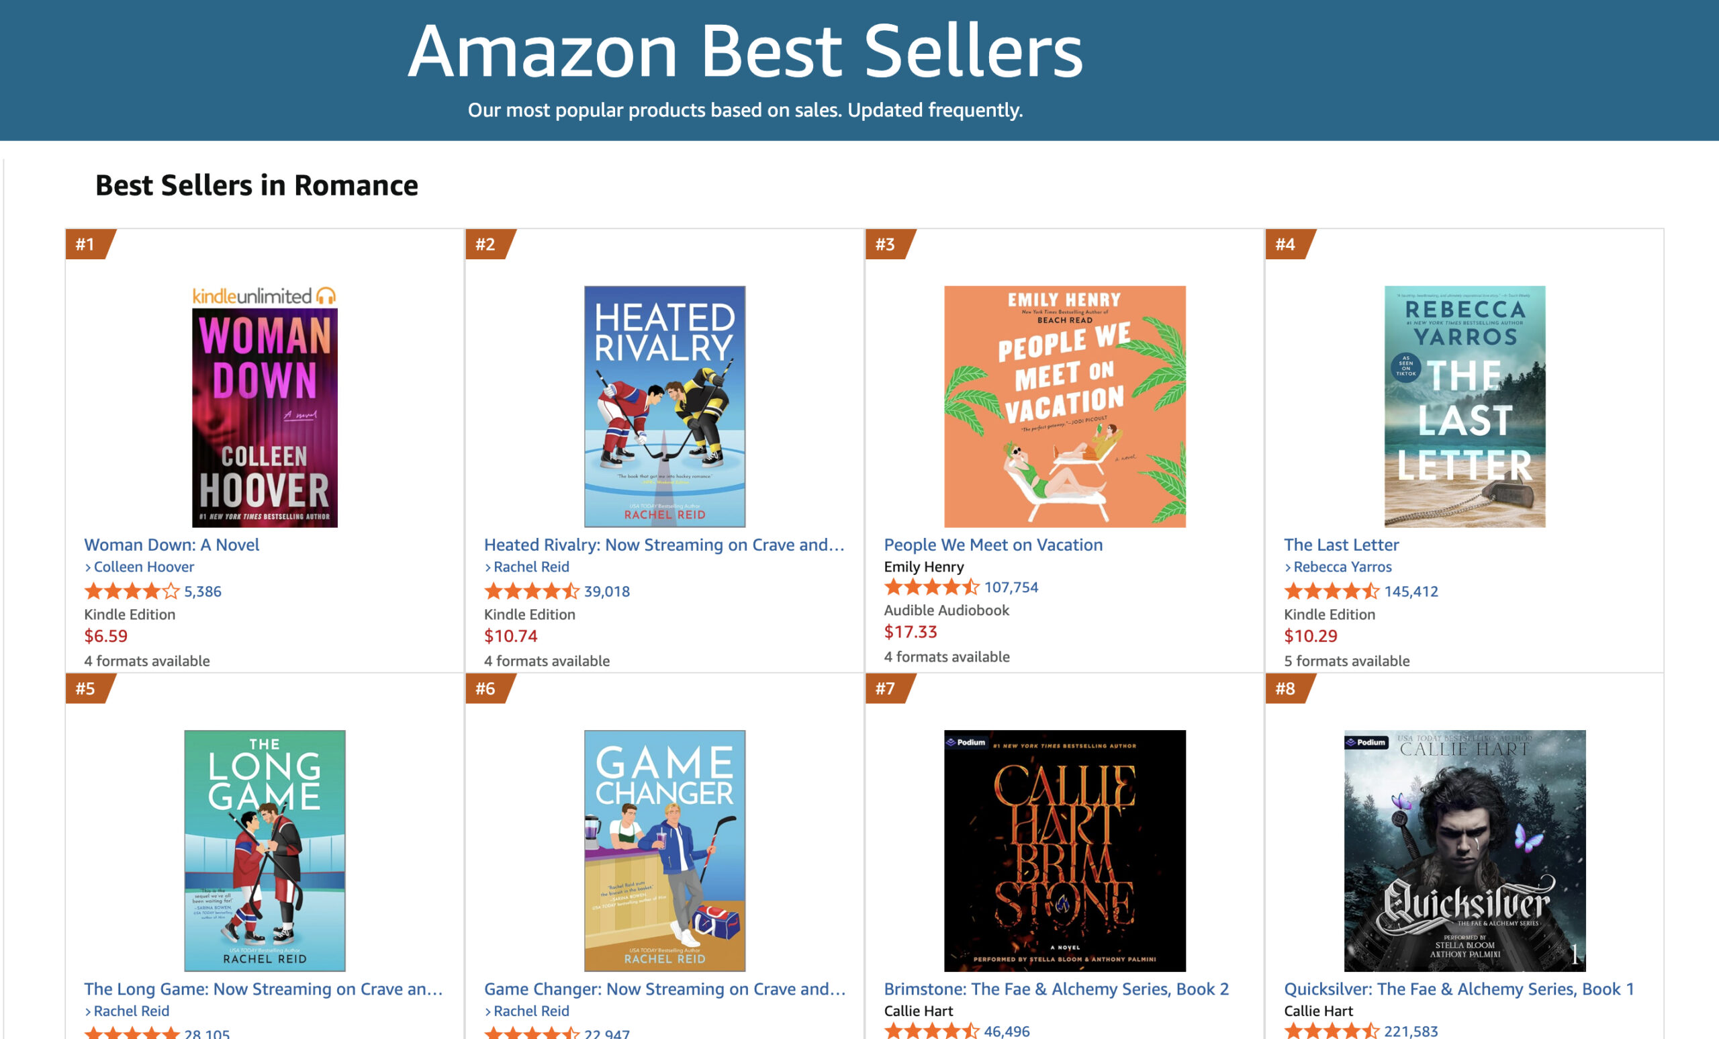Click Quicksilver: Fae & Alchemy Book 1 title
1719x1039 pixels.
(x=1458, y=989)
